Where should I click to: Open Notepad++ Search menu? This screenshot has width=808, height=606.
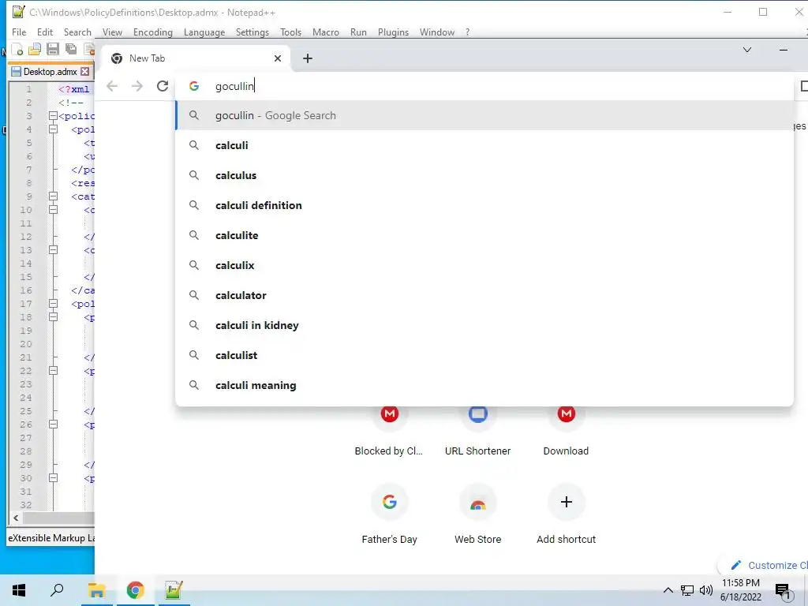click(x=77, y=32)
